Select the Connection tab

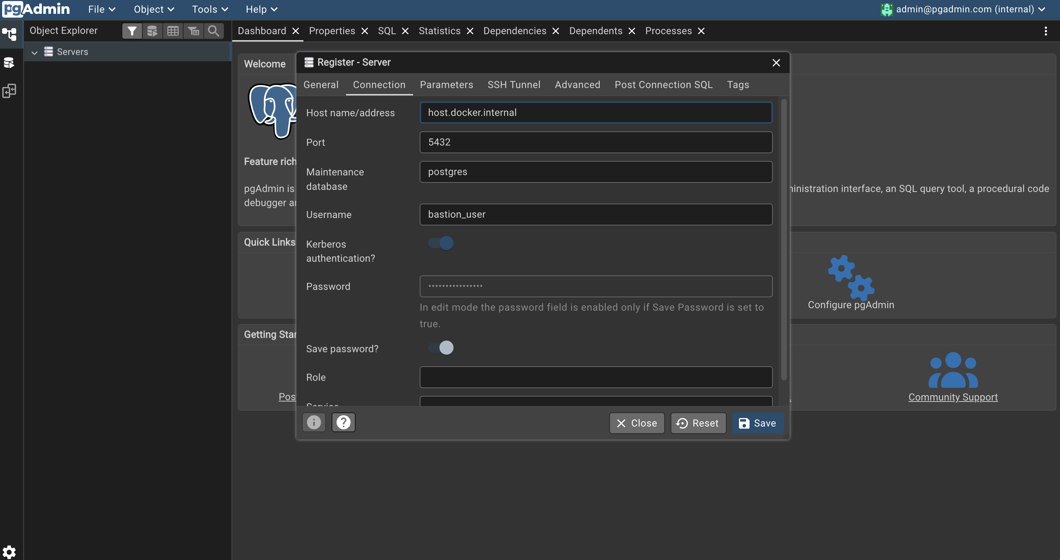click(379, 85)
